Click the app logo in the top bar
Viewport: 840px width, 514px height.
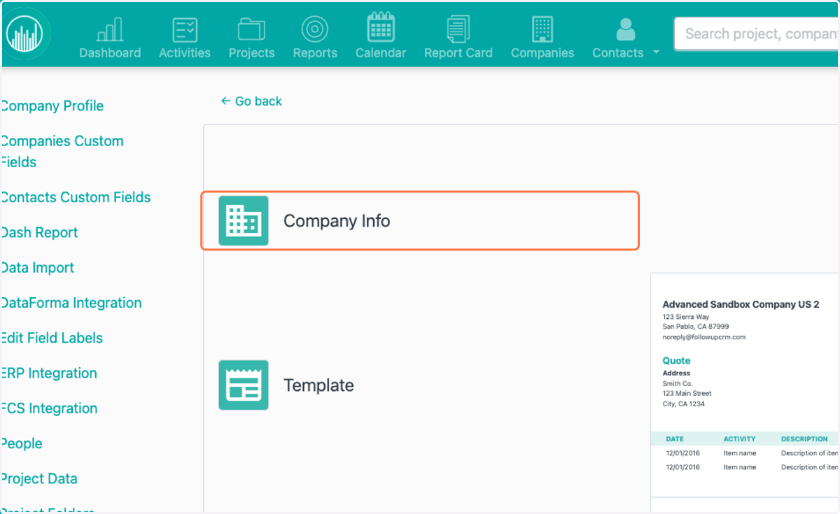pyautogui.click(x=24, y=33)
